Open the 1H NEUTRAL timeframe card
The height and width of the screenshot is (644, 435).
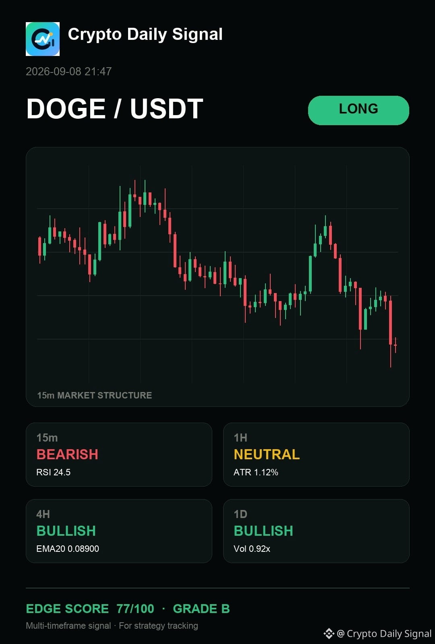pos(316,454)
